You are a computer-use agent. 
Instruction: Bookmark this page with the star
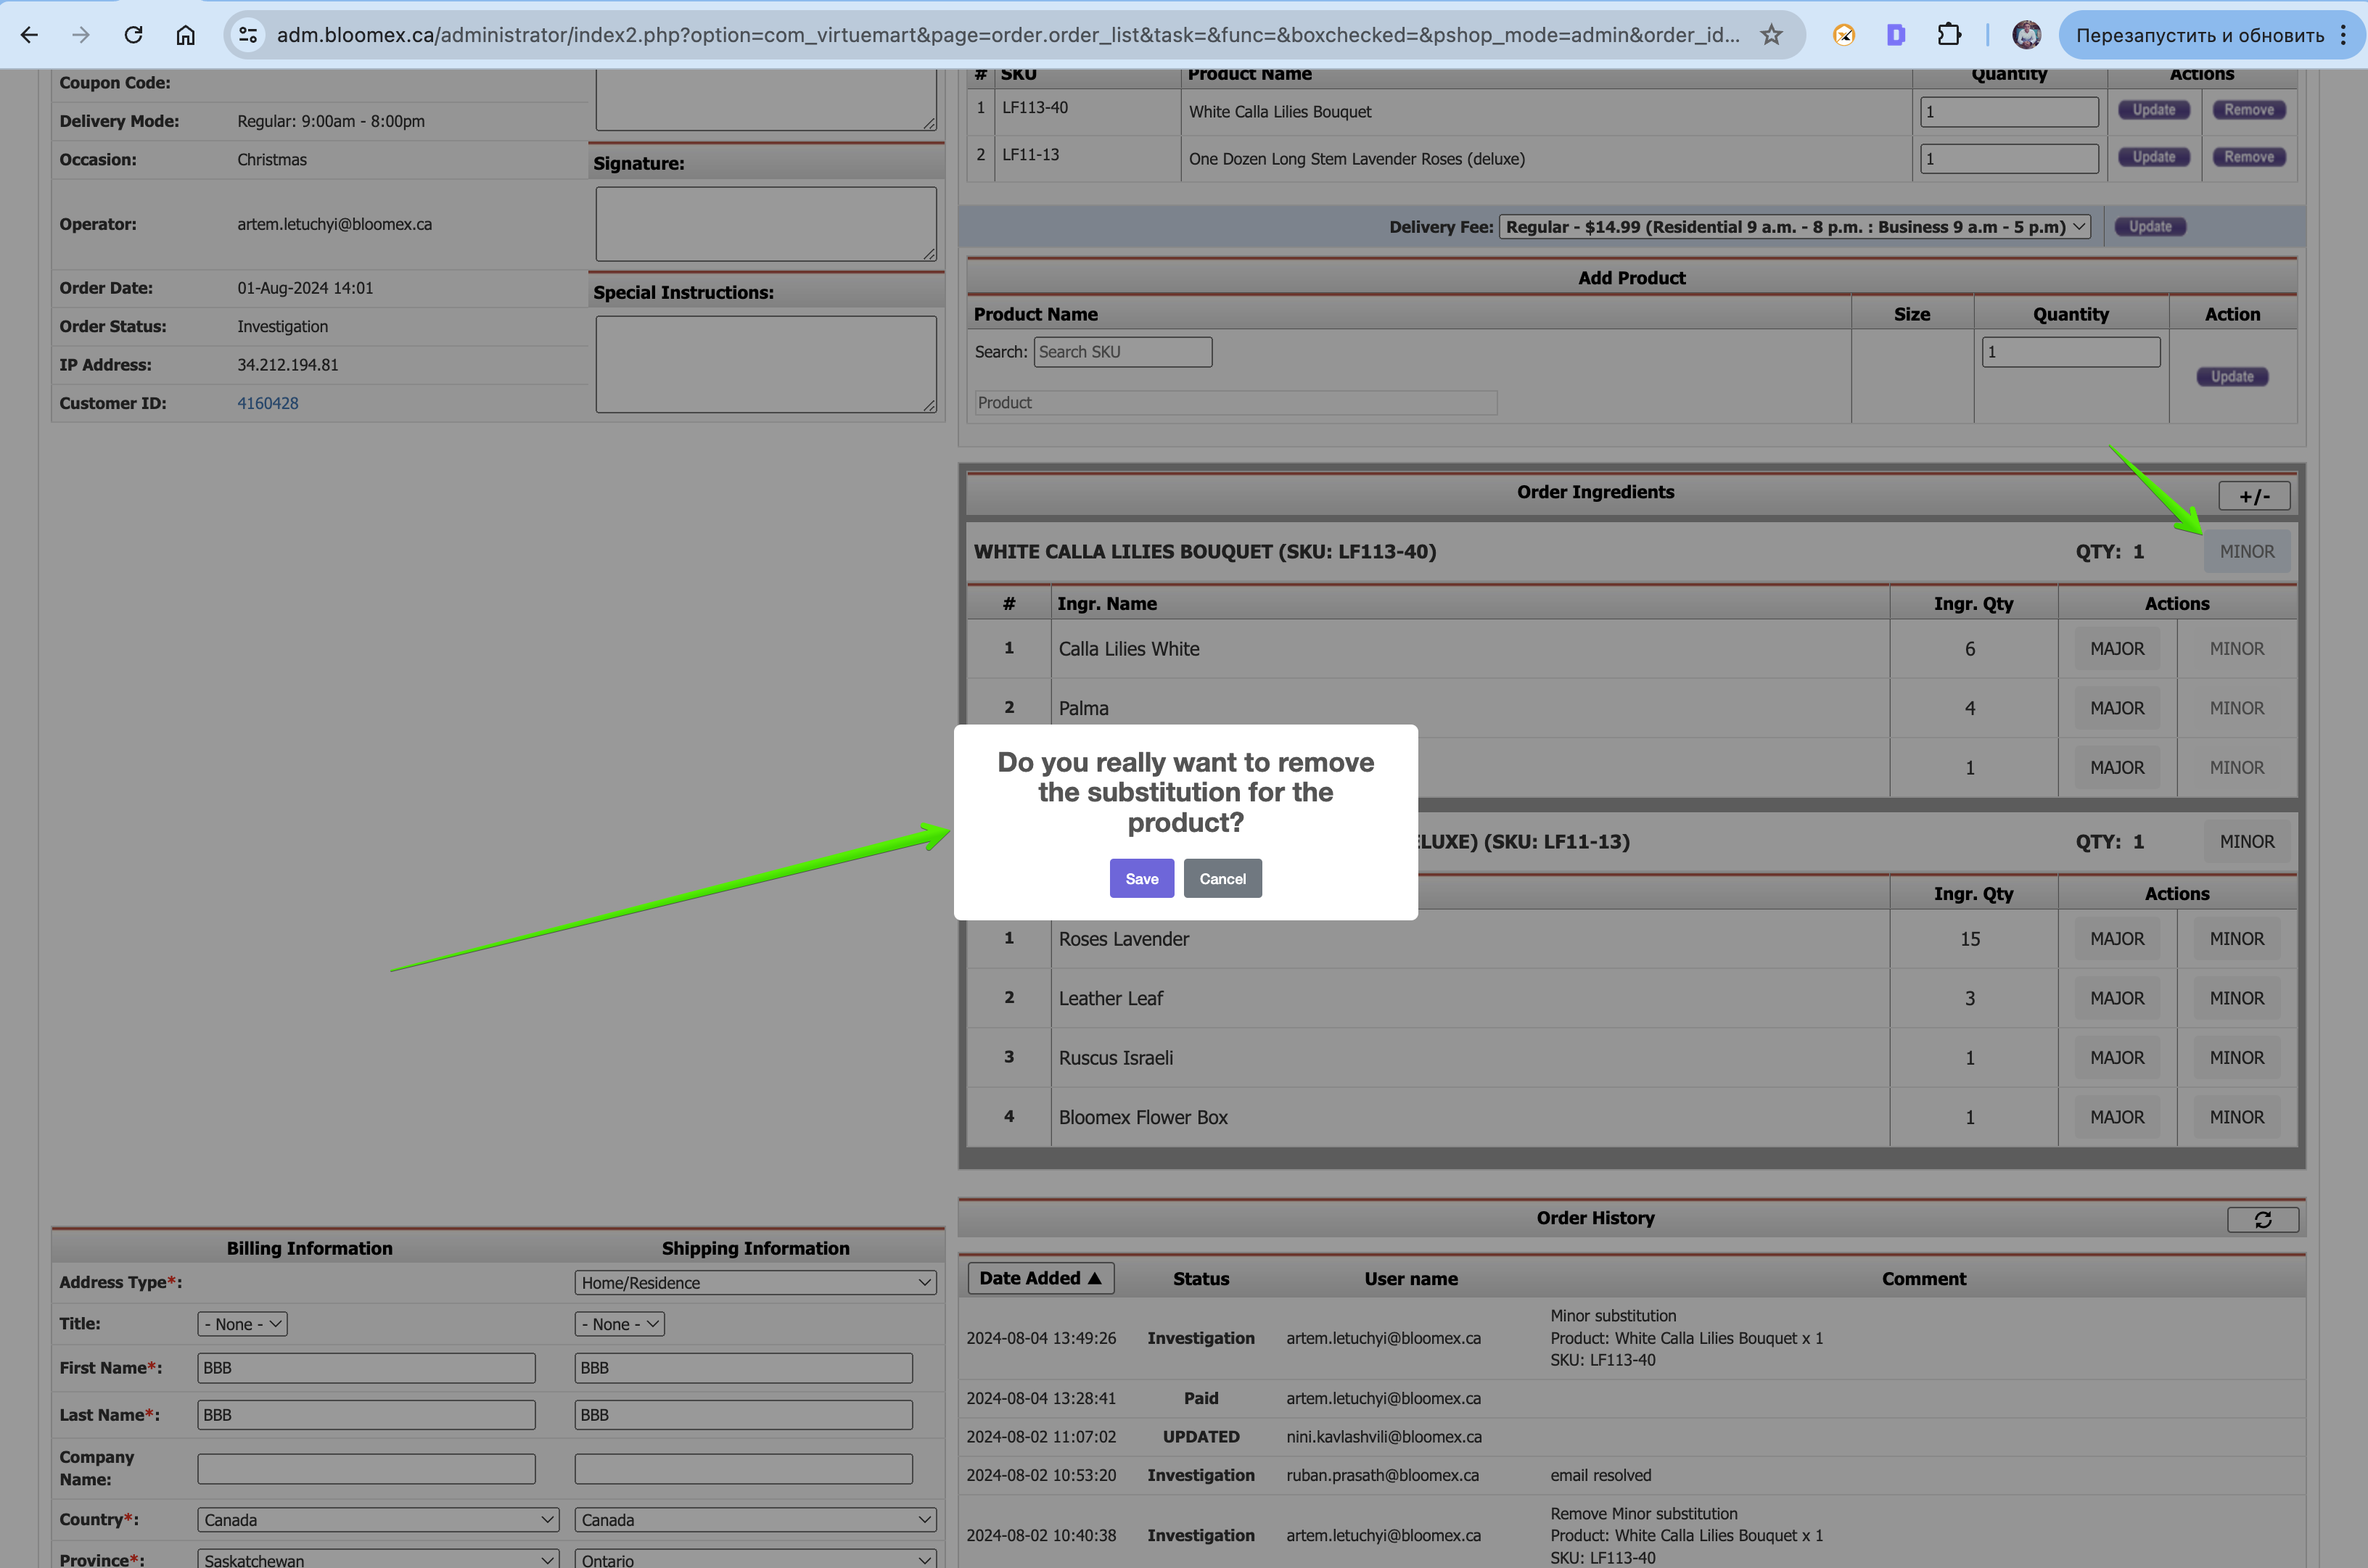1772,35
